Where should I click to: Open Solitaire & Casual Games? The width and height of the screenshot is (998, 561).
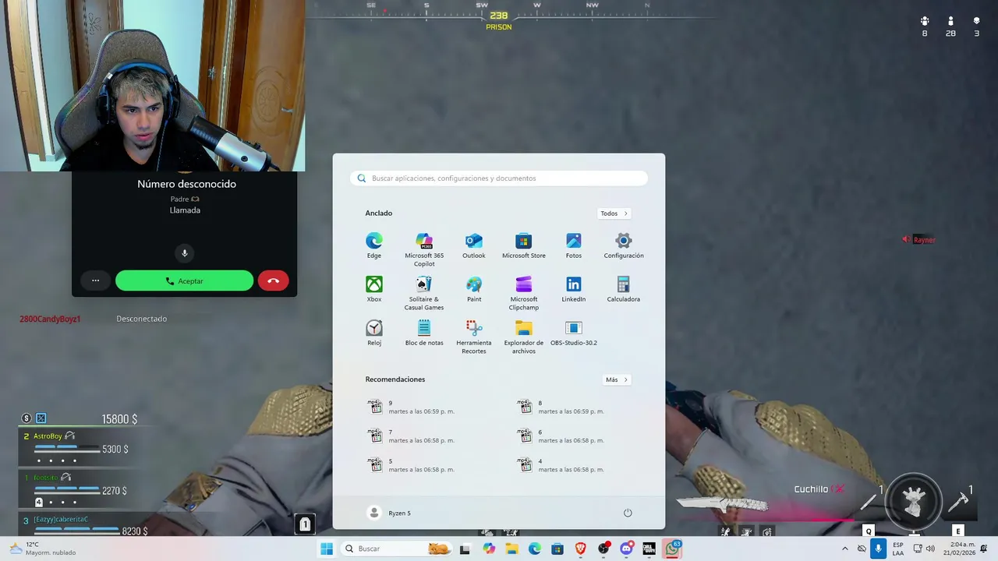424,293
